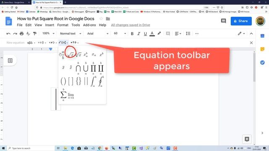Insert the definite integral symbol

click(x=93, y=81)
